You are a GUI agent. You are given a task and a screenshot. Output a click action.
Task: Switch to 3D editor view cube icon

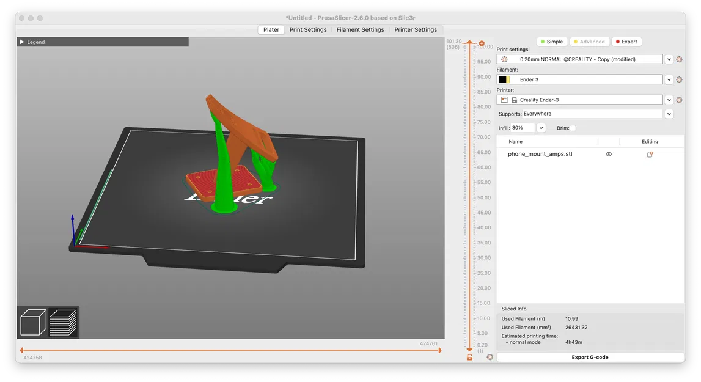coord(33,322)
